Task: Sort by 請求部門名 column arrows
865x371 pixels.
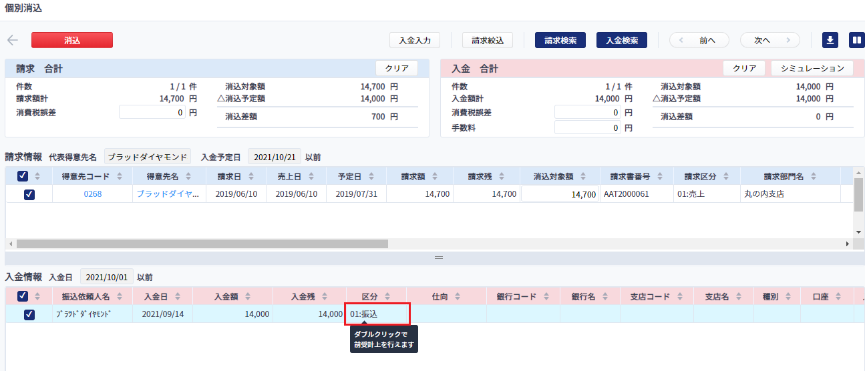Action: [x=814, y=176]
